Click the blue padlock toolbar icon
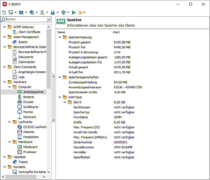The height and width of the screenshot is (180, 210). 53,12
